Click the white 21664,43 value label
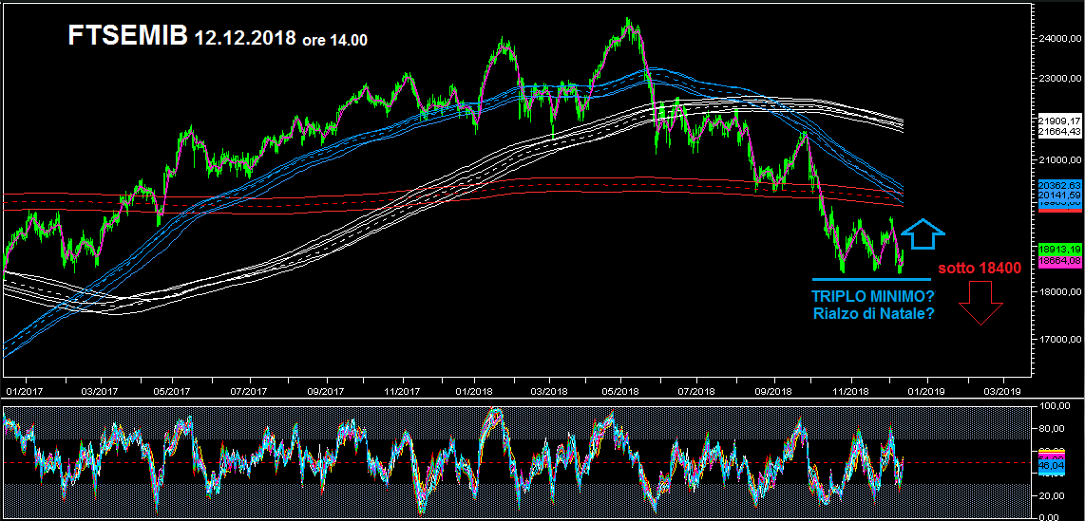Screen dimensions: 1085x521 click(x=1058, y=130)
